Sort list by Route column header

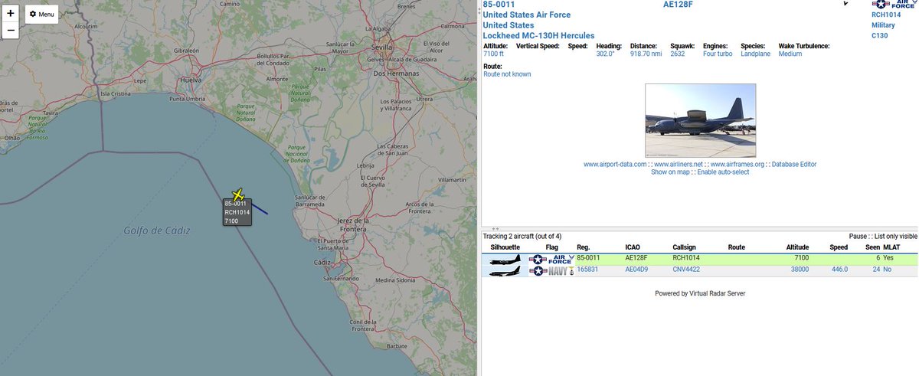(x=737, y=248)
